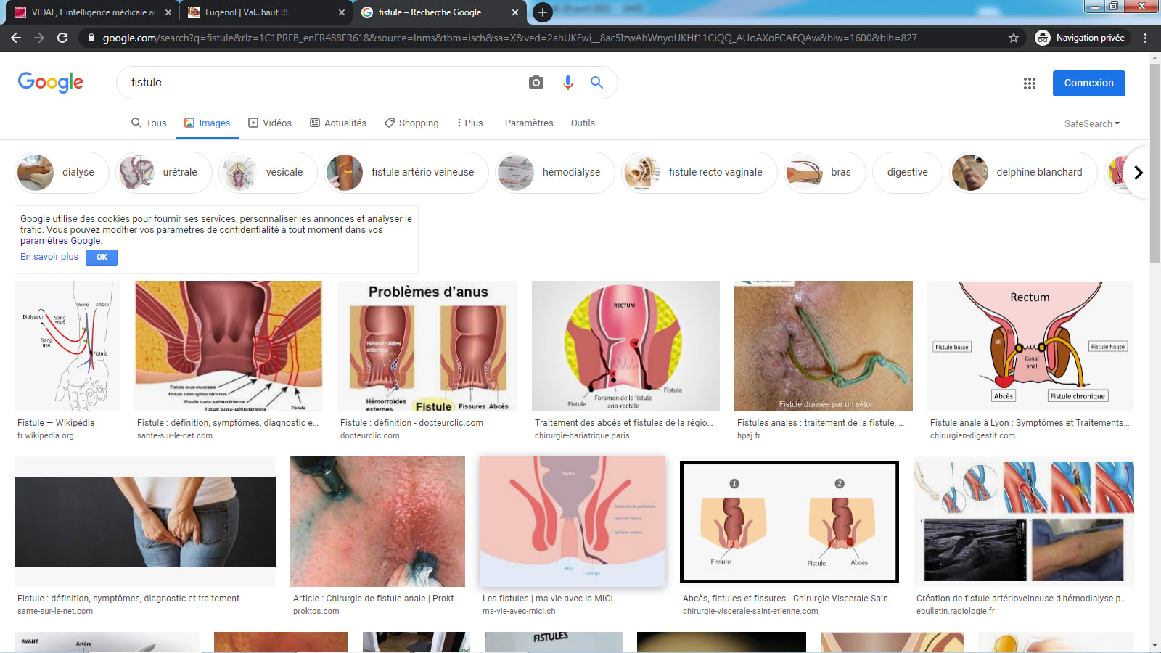Expand the SafeSearch dropdown
The height and width of the screenshot is (653, 1161).
1091,123
